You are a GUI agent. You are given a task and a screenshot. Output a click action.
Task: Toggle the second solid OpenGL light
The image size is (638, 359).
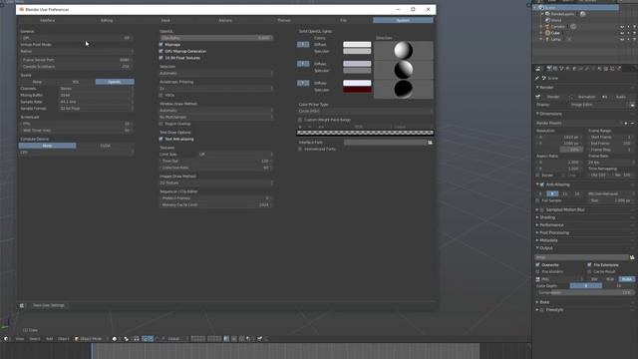(x=303, y=64)
